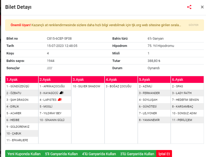
Task: Click horse 4 - DİRLİK
Action: pos(13,106)
